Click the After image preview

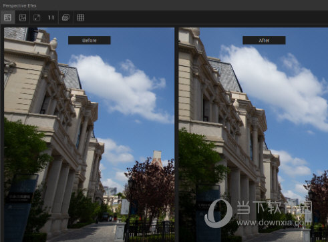point(253,135)
